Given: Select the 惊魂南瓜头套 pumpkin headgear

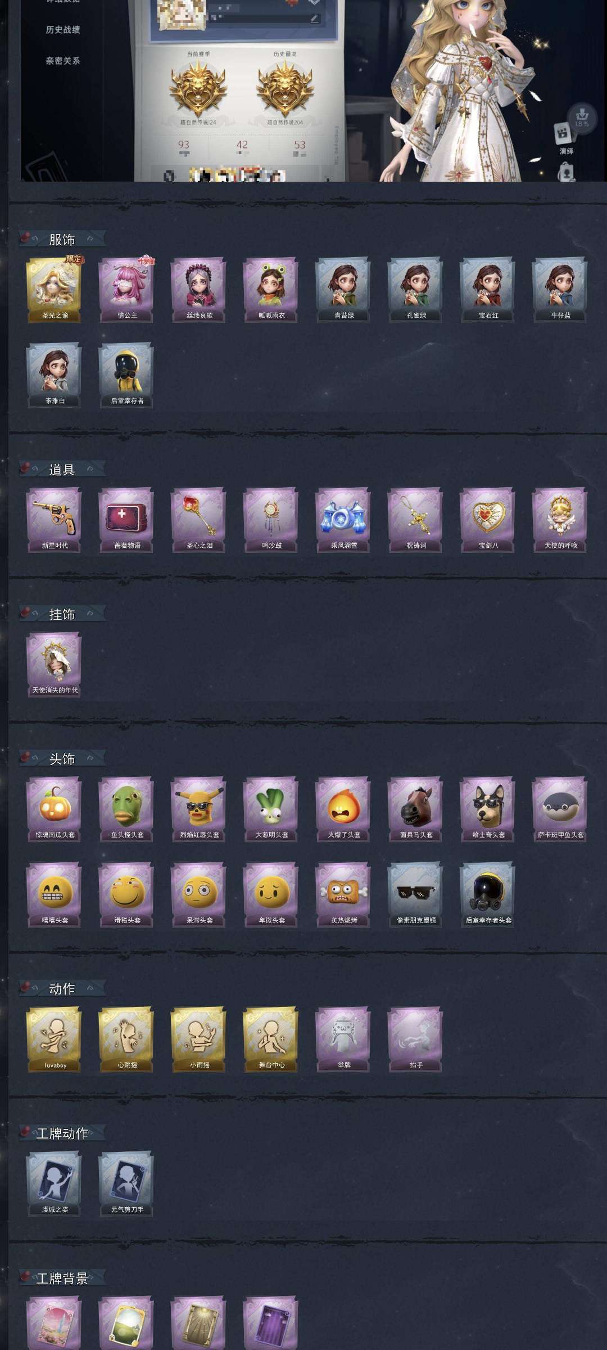Looking at the screenshot, I should 54,808.
